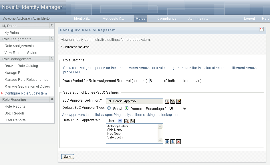Open the Compliance tab
The width and height of the screenshot is (270, 165).
(x=167, y=19)
